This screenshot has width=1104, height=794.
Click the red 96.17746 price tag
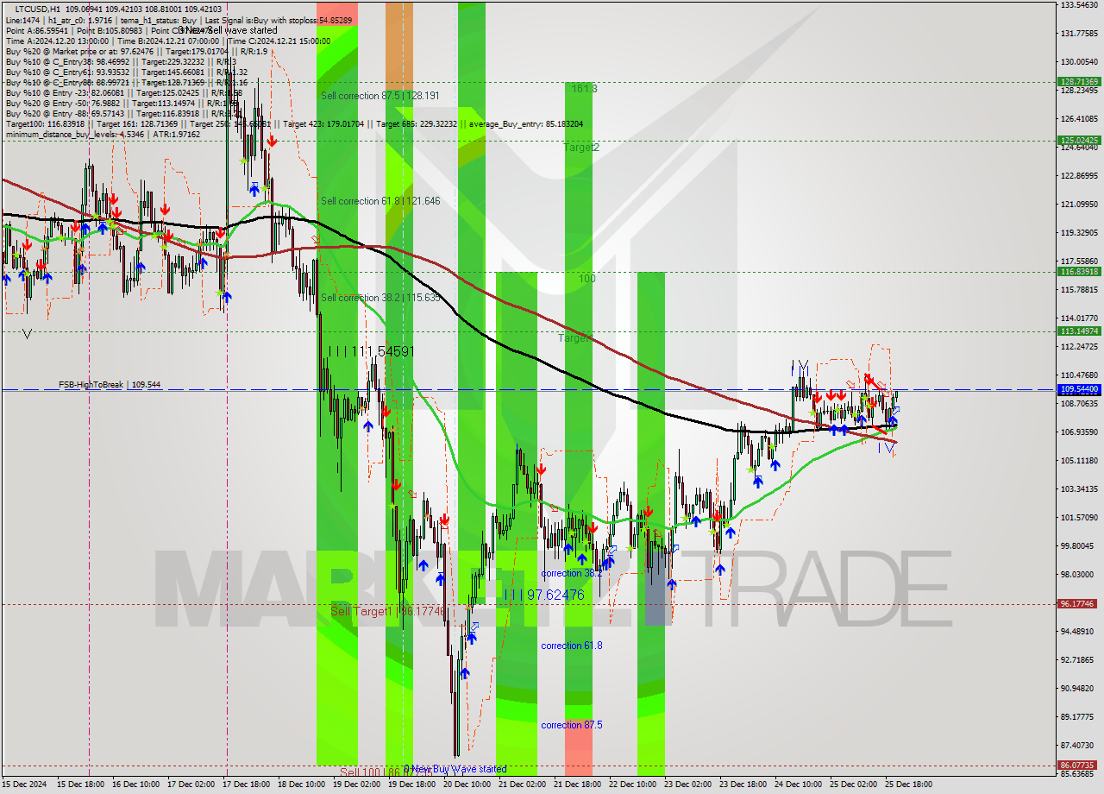(x=1079, y=604)
